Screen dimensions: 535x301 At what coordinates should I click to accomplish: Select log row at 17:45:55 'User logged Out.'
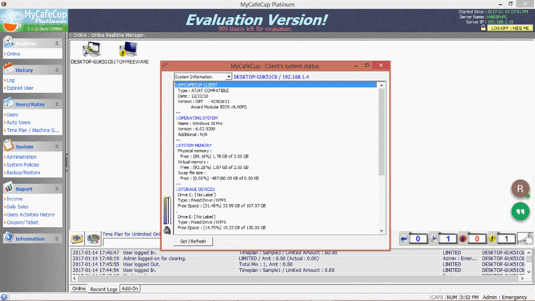[298, 265]
